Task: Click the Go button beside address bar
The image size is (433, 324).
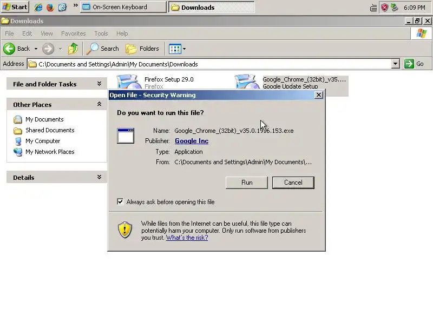Action: click(414, 64)
